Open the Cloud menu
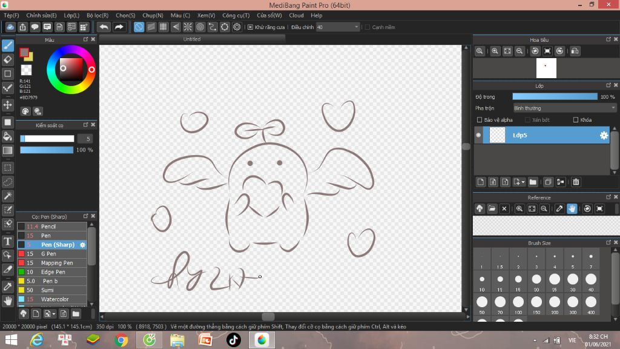The image size is (620, 349). pos(296,15)
